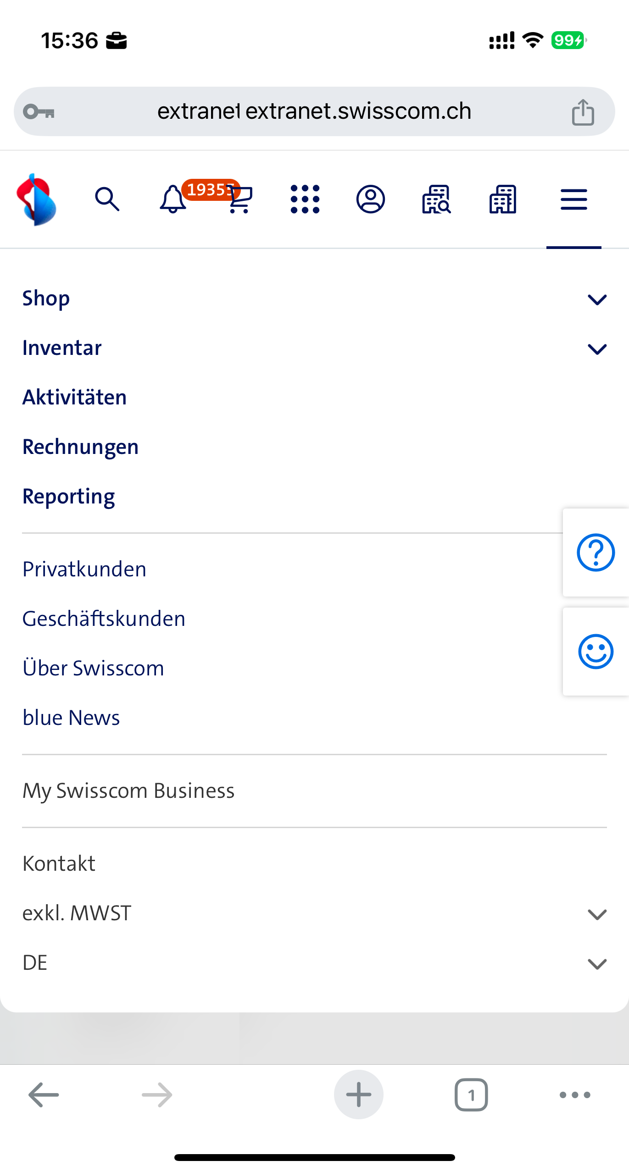Close the hamburger menu
The width and height of the screenshot is (629, 1172).
[573, 199]
